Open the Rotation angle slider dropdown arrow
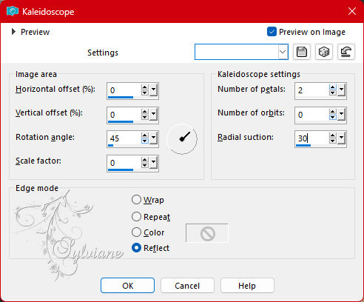Screen dimensions: 364x302 pos(153,138)
